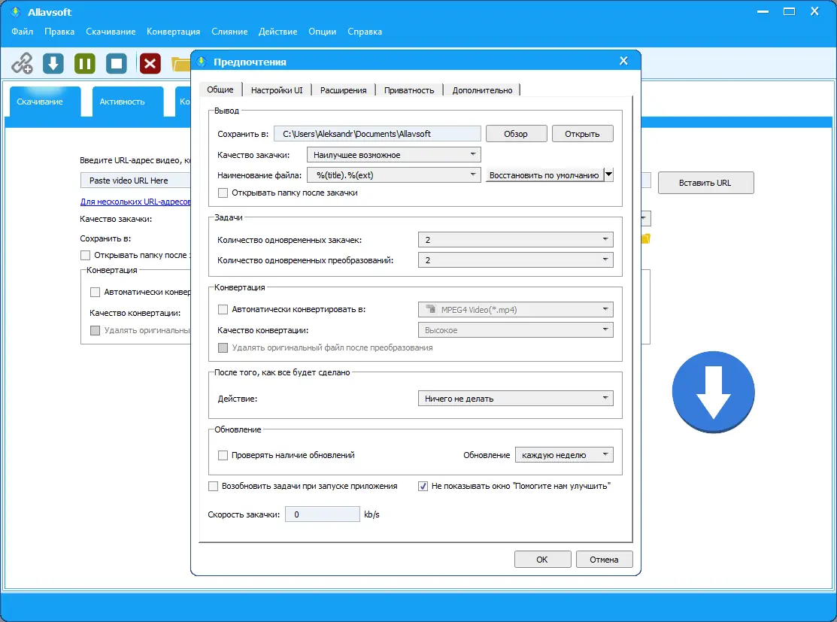The width and height of the screenshot is (837, 622).
Task: Open 'Количество одновременных преобразований' dropdown
Action: tap(516, 260)
